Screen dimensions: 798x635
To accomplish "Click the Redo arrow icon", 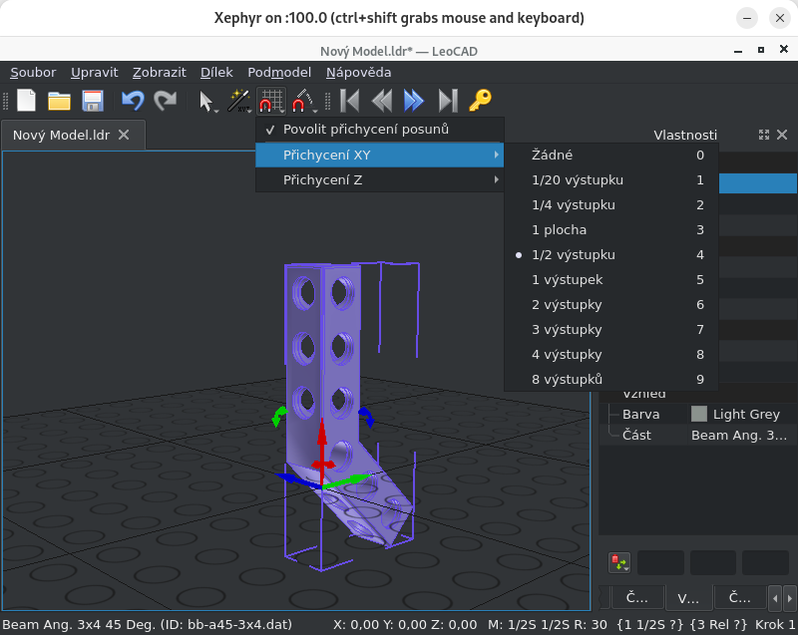I will tap(165, 101).
